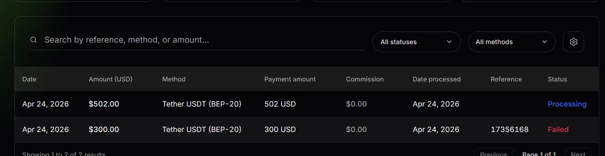Viewport: 605px width, 156px height.
Task: Click the Date processed column header
Action: click(x=436, y=79)
